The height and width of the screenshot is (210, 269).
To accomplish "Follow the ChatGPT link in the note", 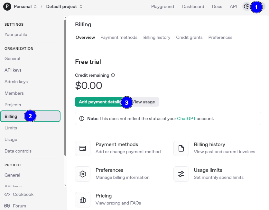I will click(x=186, y=118).
